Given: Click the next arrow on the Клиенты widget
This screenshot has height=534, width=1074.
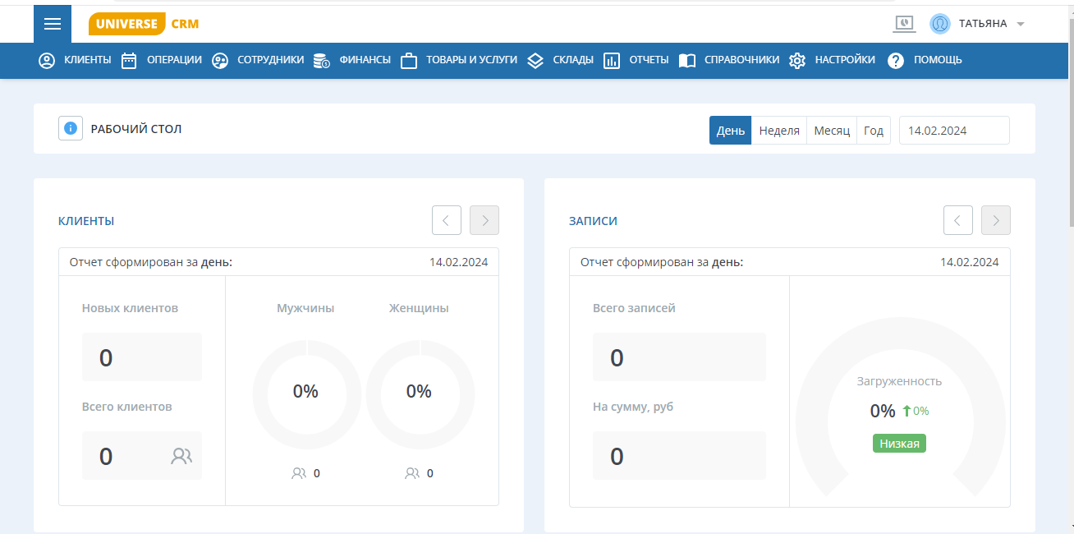Looking at the screenshot, I should (x=484, y=220).
